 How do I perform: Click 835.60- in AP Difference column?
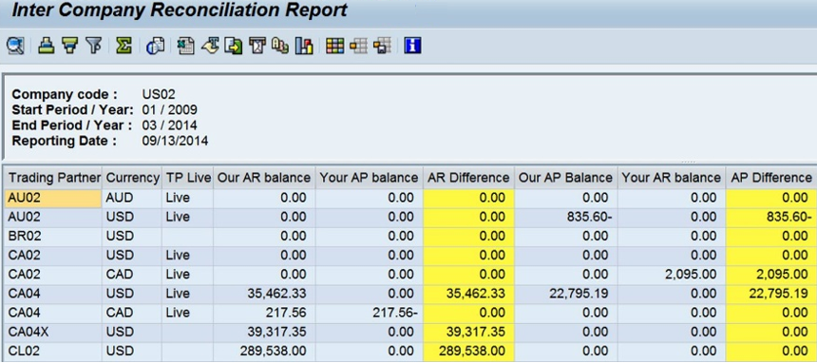point(771,217)
